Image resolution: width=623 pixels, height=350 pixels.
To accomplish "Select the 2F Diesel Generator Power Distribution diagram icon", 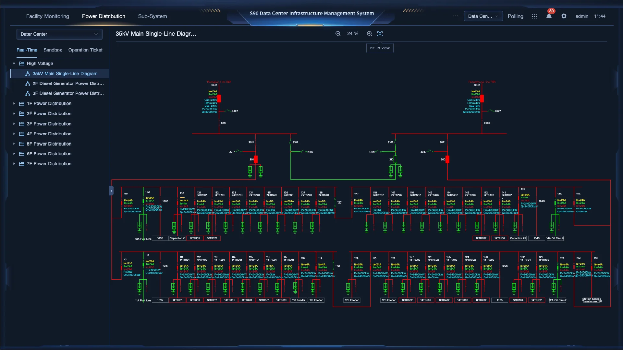I will click(28, 84).
